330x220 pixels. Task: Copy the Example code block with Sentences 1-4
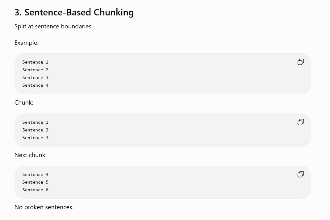301,62
